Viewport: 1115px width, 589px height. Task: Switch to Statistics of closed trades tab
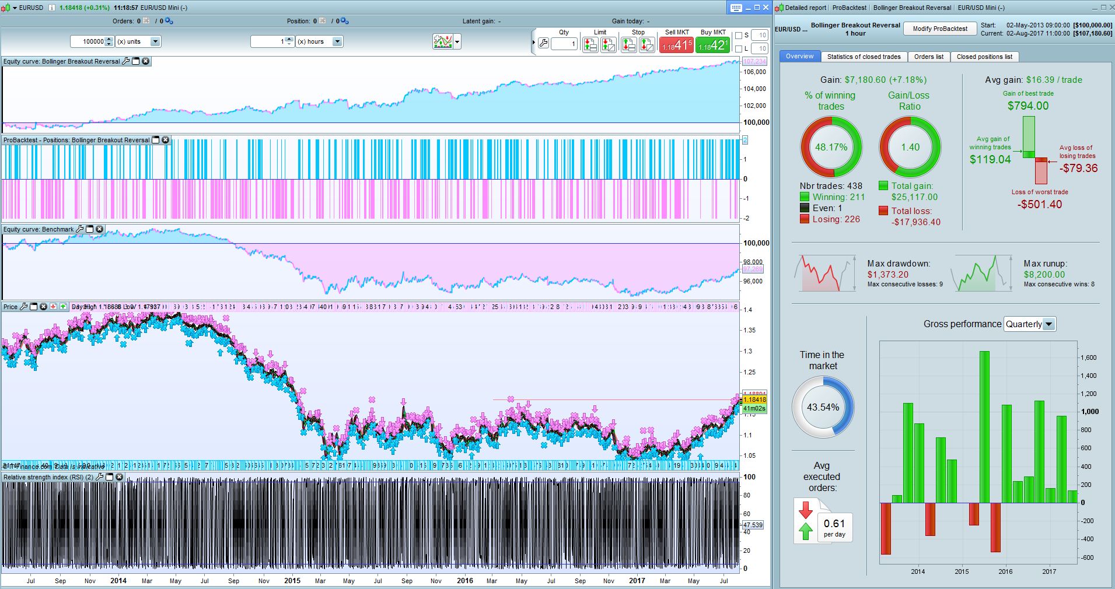click(864, 57)
